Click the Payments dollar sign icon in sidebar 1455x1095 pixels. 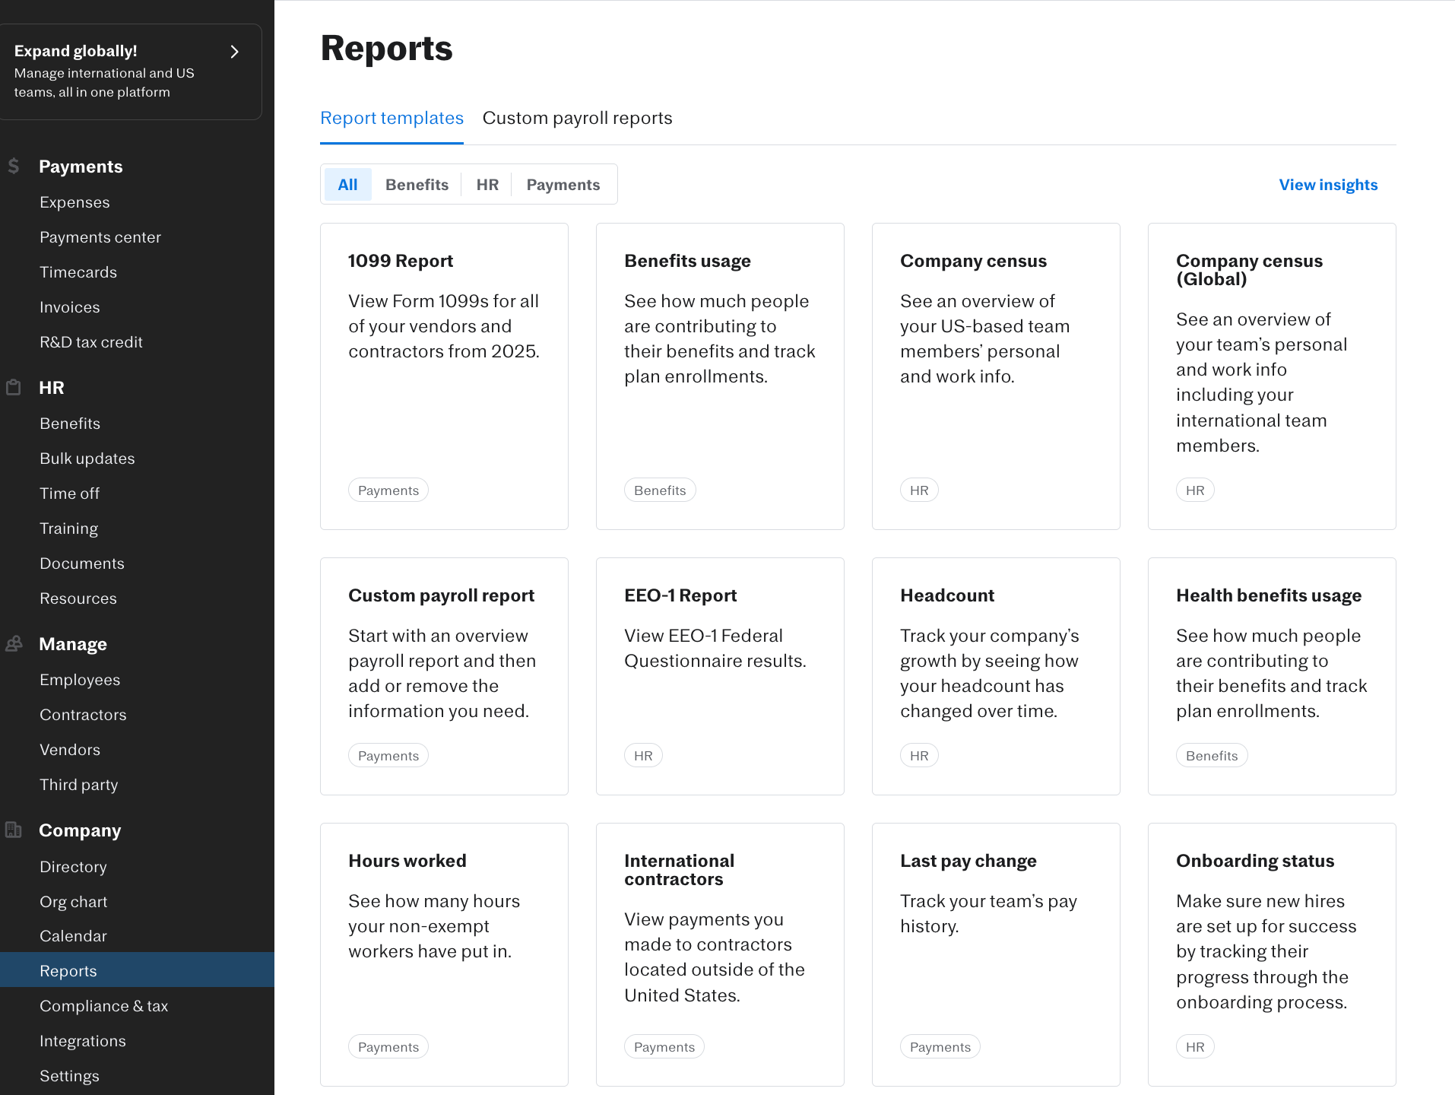(x=14, y=166)
